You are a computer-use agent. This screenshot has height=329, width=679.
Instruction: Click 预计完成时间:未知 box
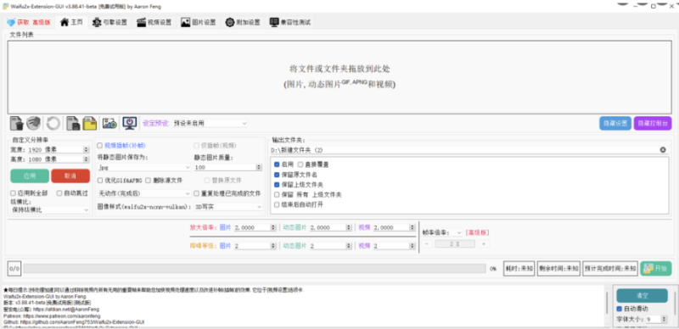(x=610, y=269)
